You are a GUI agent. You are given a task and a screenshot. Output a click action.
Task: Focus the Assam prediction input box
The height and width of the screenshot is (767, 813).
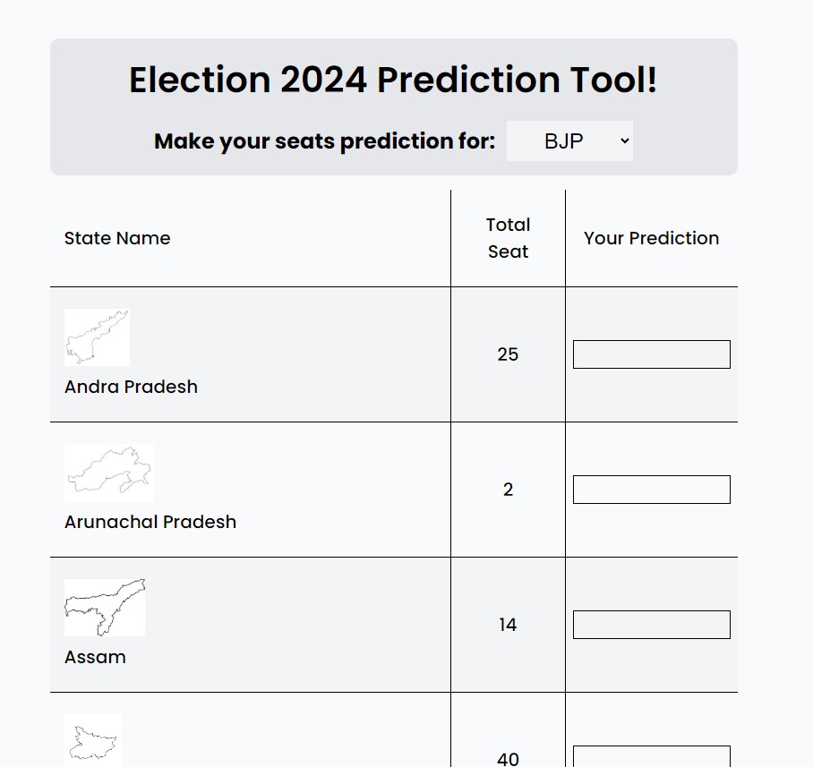coord(651,625)
